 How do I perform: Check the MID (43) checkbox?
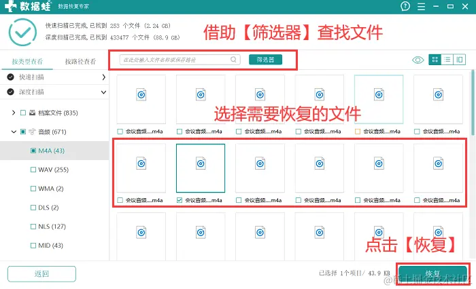pos(33,246)
